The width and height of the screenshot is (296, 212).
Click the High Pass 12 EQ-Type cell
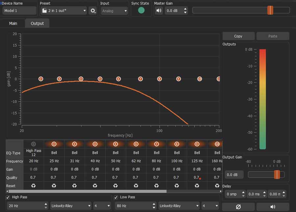pos(34,153)
